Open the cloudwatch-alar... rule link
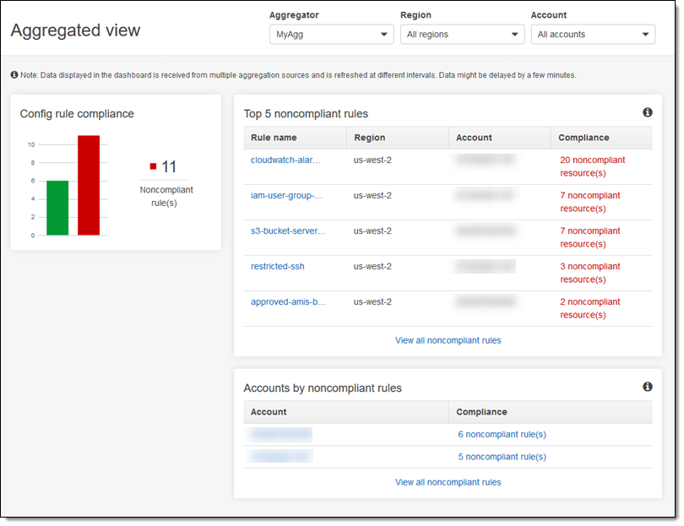 (x=286, y=160)
